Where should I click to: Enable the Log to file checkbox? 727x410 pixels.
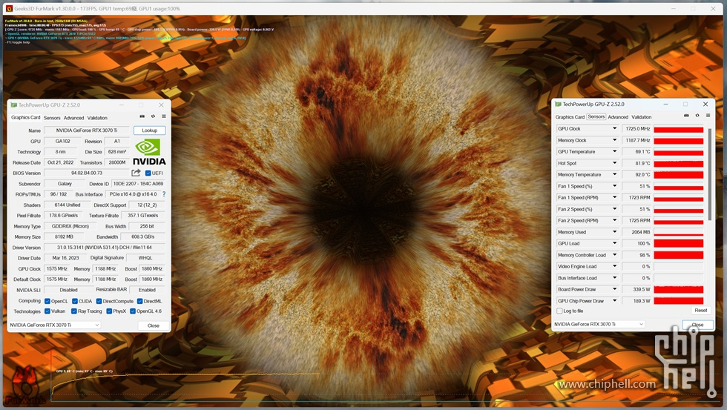click(559, 311)
